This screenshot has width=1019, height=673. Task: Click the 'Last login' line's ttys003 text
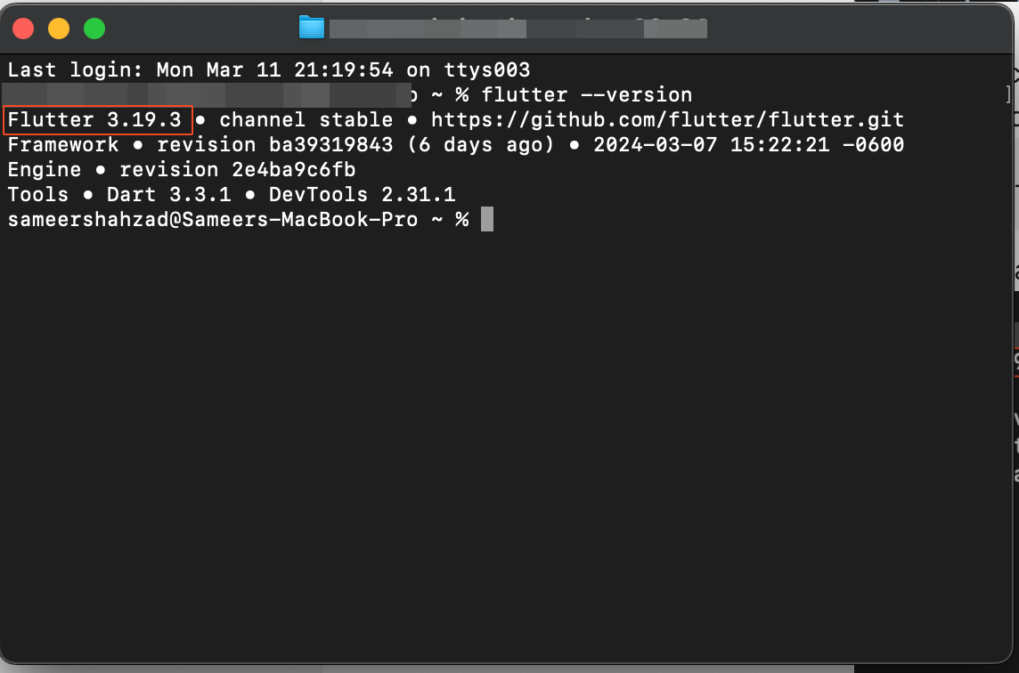coord(486,69)
